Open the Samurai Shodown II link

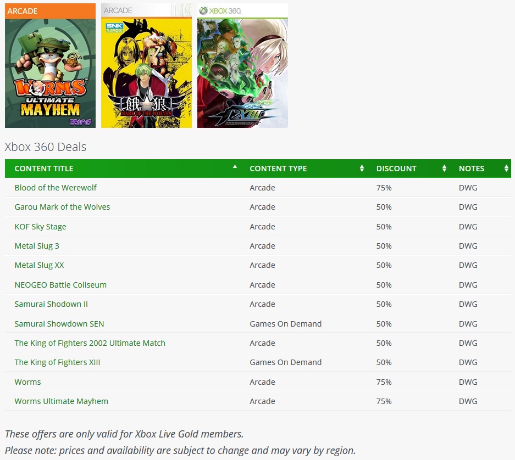coord(51,304)
